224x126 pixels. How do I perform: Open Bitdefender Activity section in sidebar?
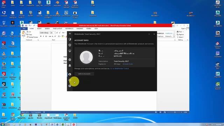click(70, 60)
